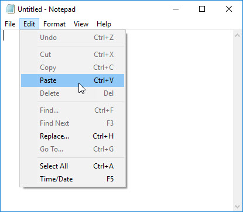Maximize the Notepad window
243x212 pixels.
coord(202,9)
